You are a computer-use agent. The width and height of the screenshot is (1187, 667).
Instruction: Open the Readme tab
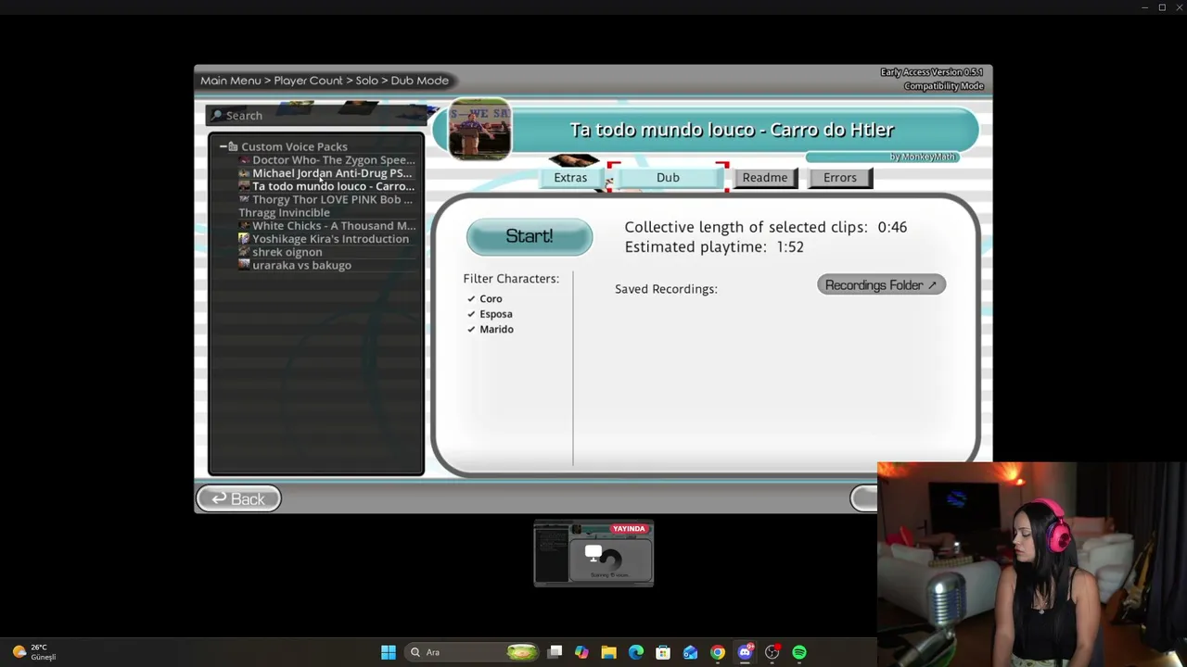pos(765,178)
